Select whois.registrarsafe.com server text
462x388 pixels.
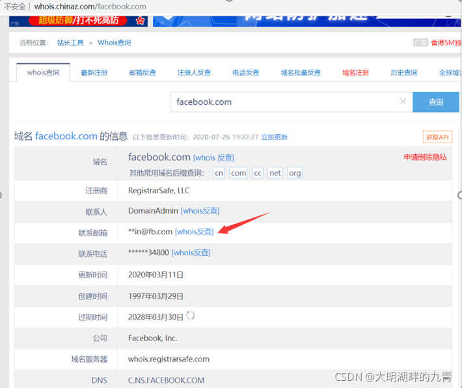click(x=169, y=359)
